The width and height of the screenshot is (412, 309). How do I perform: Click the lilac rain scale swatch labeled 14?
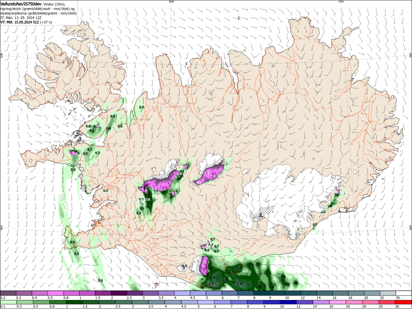pyautogui.click(x=321, y=302)
